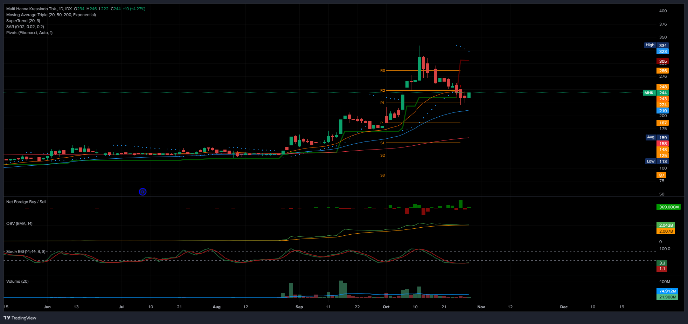Click the Volume (20) pane title
Screen dimensions: 688x324
tap(18, 281)
